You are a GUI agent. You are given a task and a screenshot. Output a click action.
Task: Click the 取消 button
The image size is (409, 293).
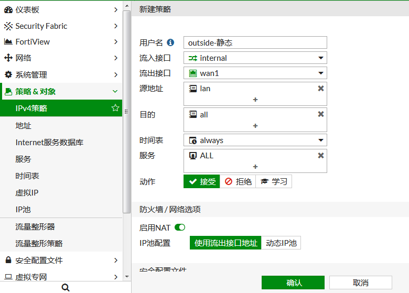point(360,283)
